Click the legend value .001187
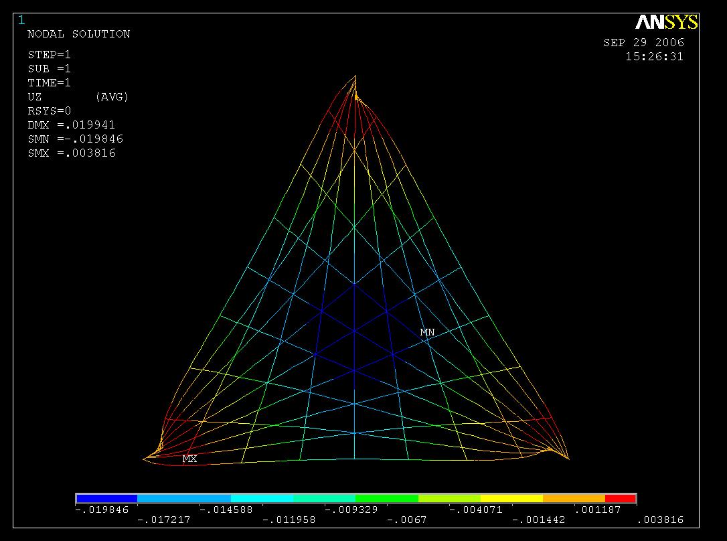The height and width of the screenshot is (541, 727). [598, 510]
